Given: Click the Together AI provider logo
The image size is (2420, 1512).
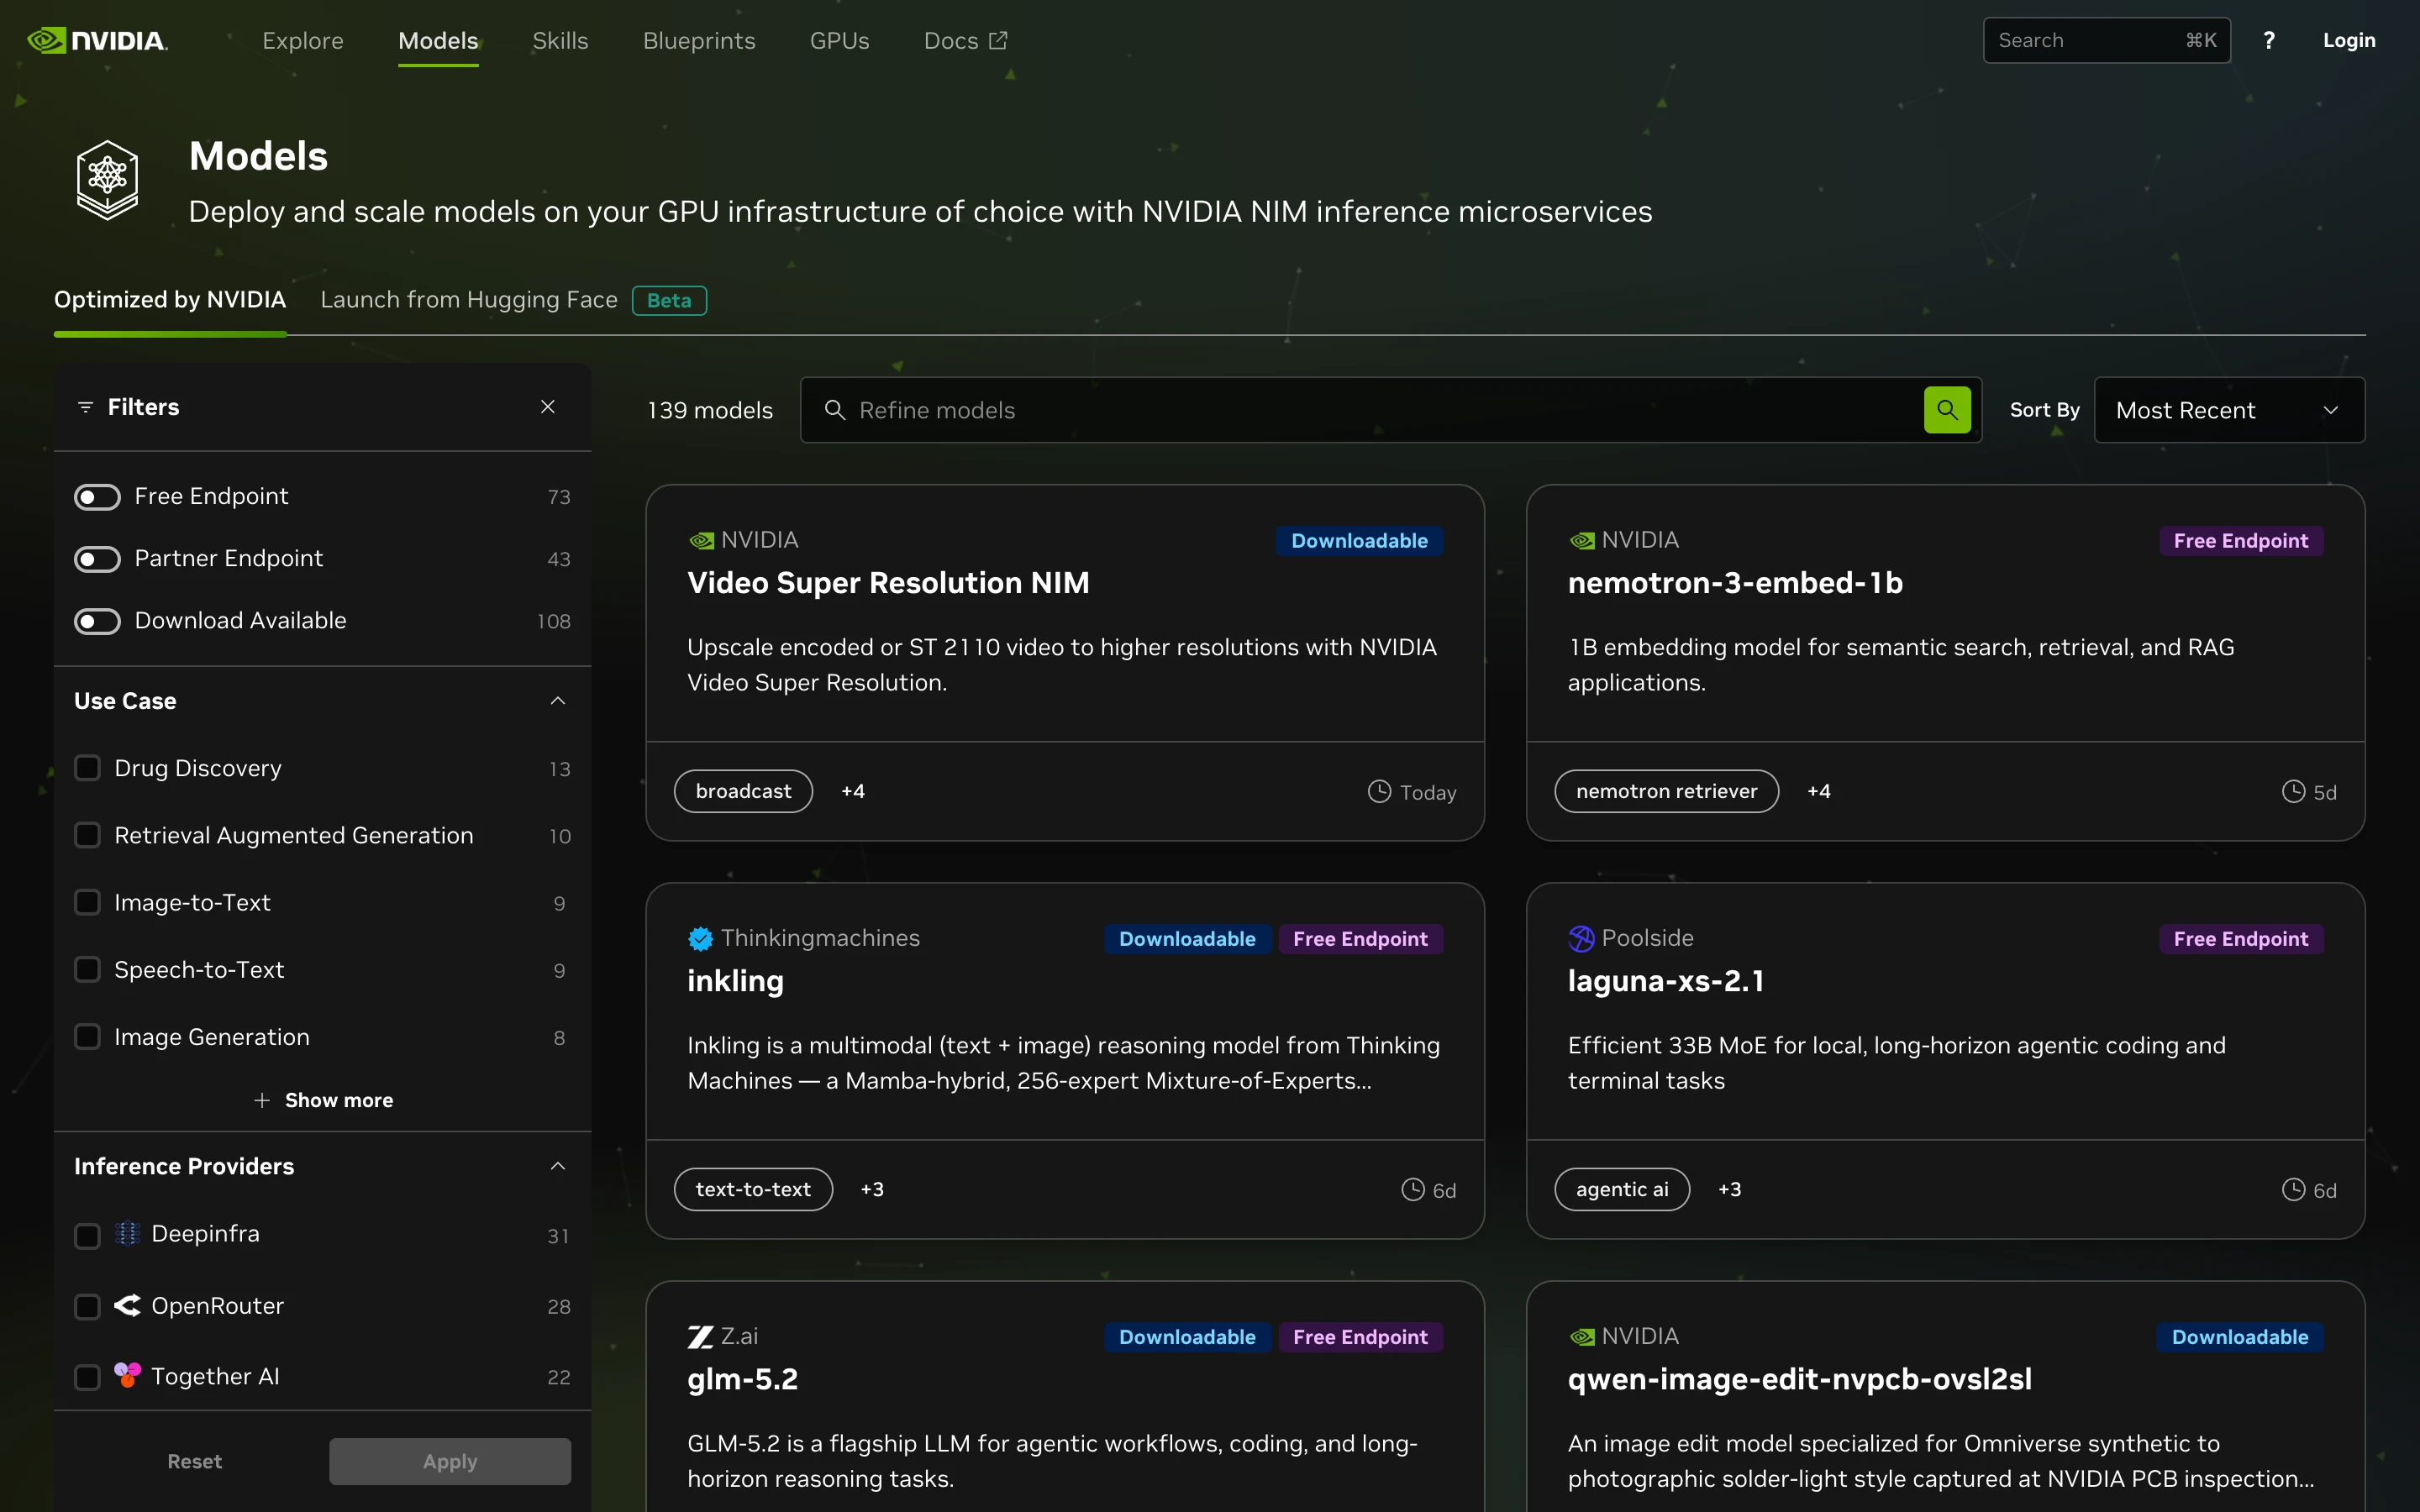Looking at the screenshot, I should pyautogui.click(x=127, y=1375).
